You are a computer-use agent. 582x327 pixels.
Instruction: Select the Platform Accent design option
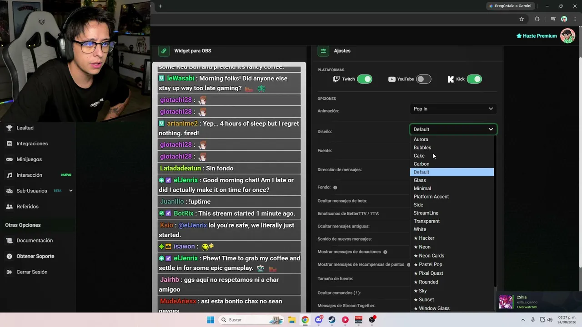(452, 197)
